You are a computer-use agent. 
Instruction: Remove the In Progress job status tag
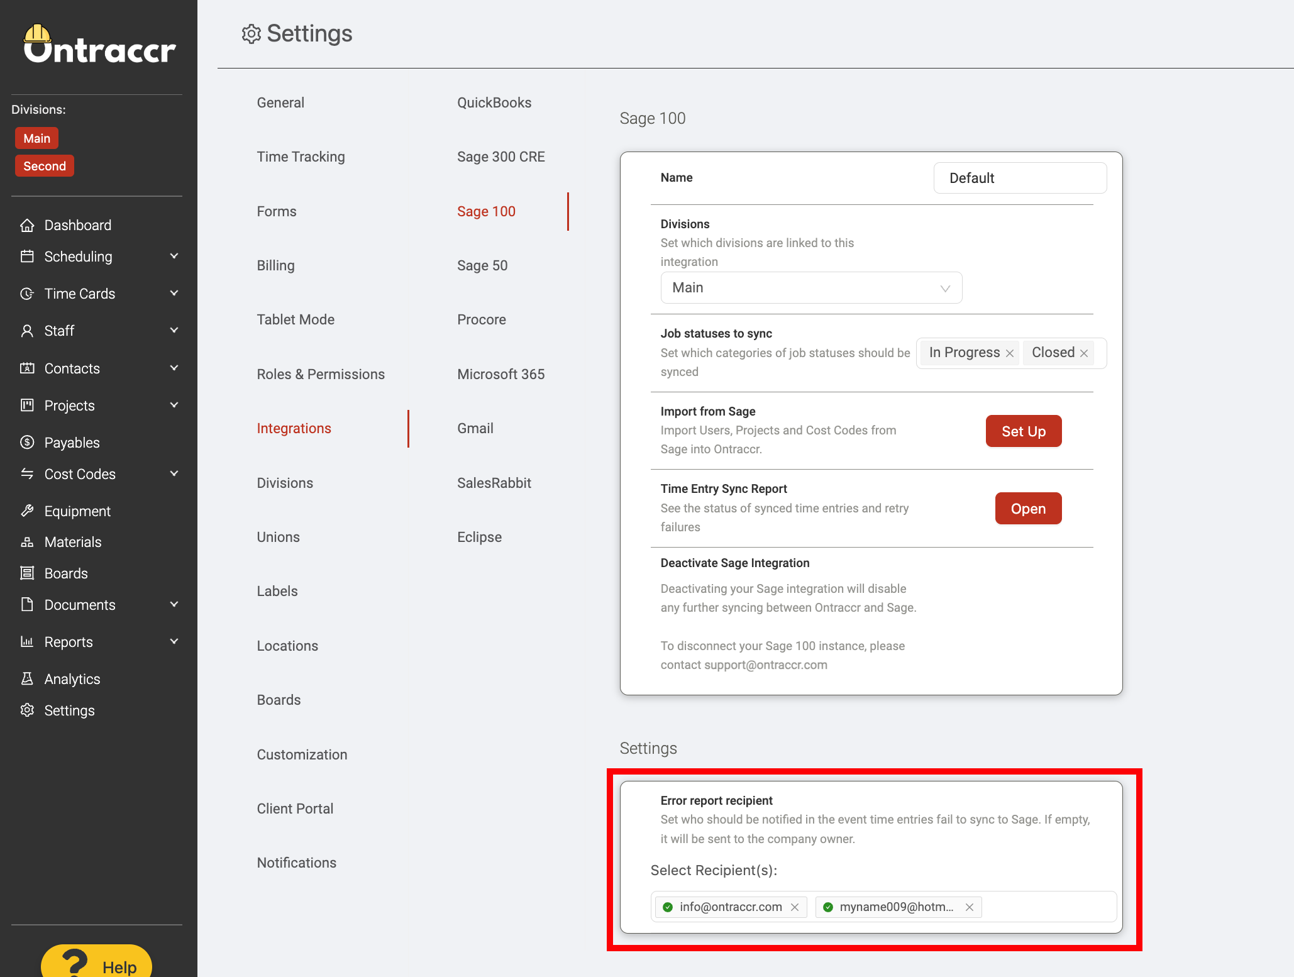click(1010, 353)
